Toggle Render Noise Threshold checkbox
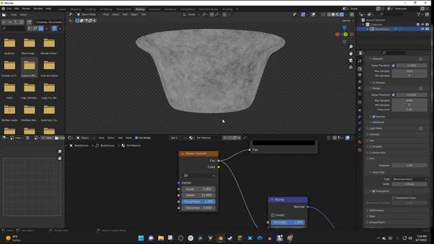The width and height of the screenshot is (434, 244). (393, 95)
